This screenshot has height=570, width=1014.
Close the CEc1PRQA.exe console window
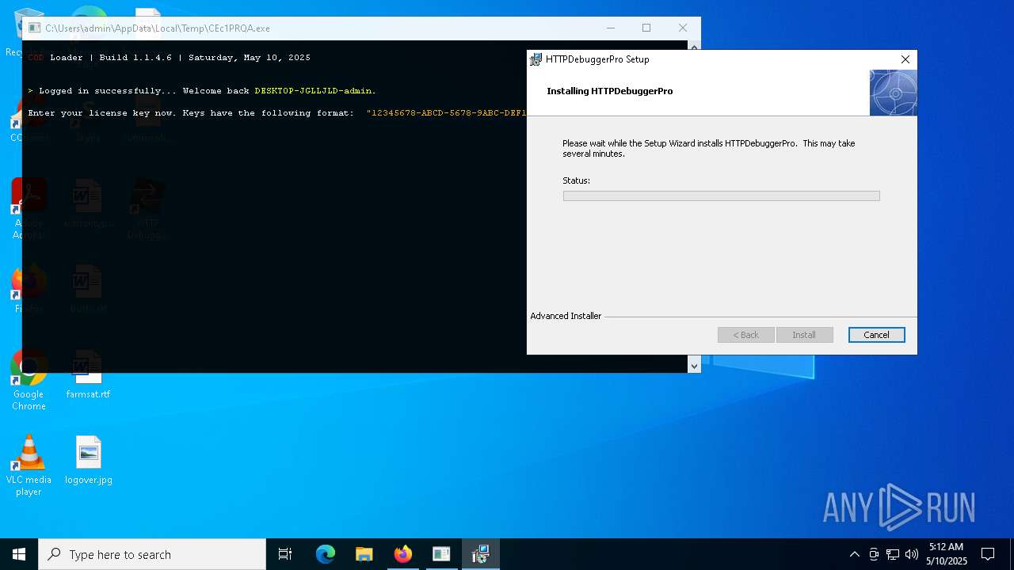click(683, 28)
